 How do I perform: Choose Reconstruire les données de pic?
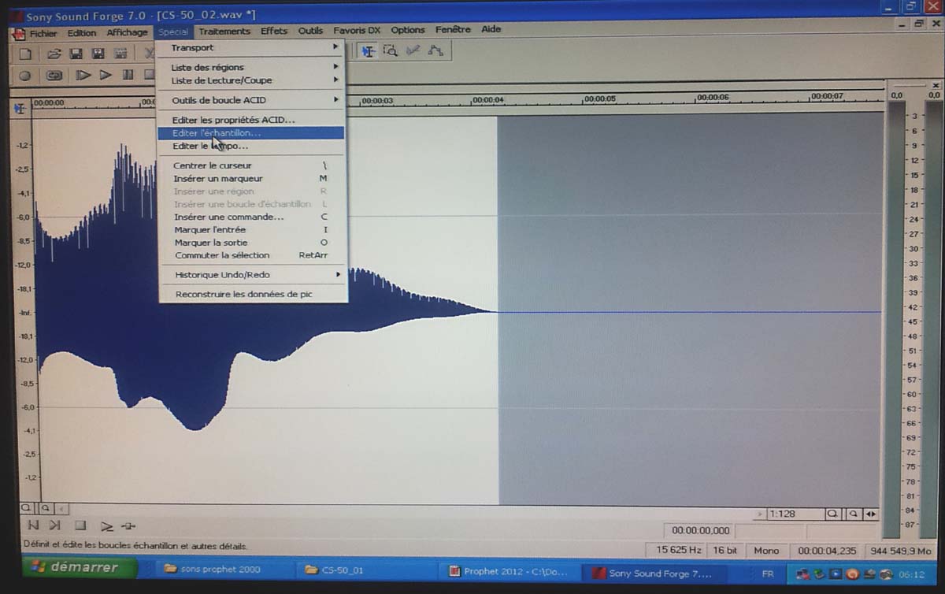252,294
